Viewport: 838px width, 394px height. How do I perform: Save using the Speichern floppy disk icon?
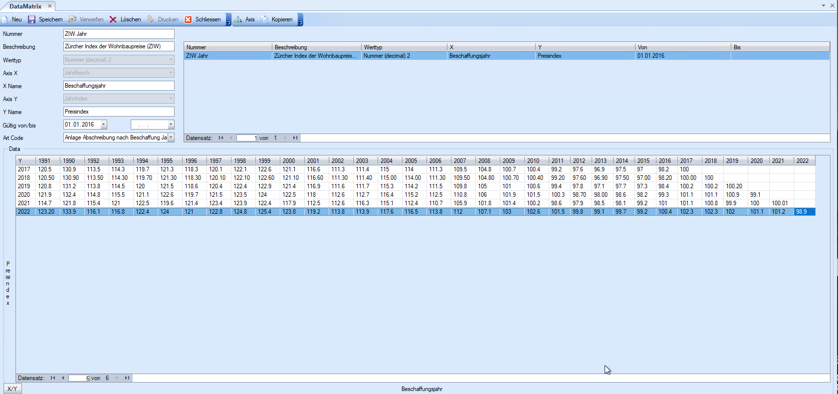tap(31, 19)
